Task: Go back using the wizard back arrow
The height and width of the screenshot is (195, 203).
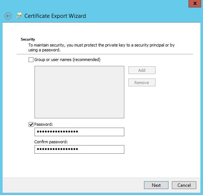Action: 8,16
